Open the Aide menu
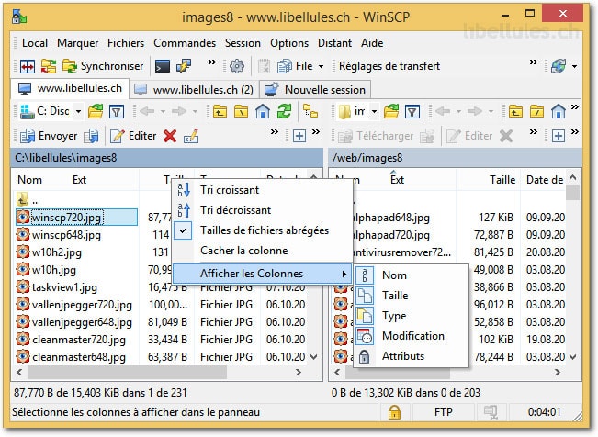The image size is (598, 437). click(372, 43)
